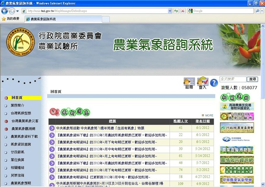Click the 註冊 (register) icon
The width and height of the screenshot is (265, 187).
click(189, 83)
